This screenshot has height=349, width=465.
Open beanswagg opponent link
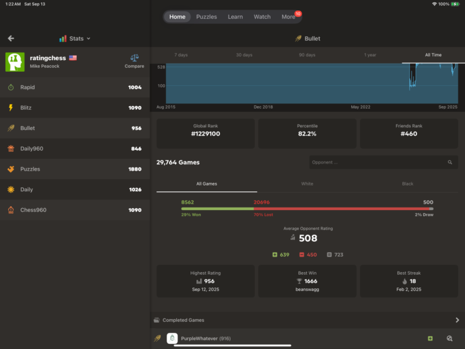click(x=307, y=290)
